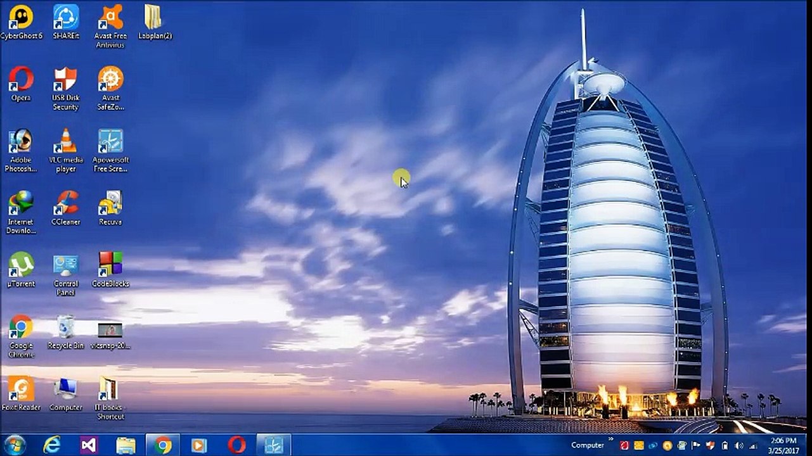812x456 pixels.
Task: Select the Avast SafeZone browser icon
Action: point(111,89)
